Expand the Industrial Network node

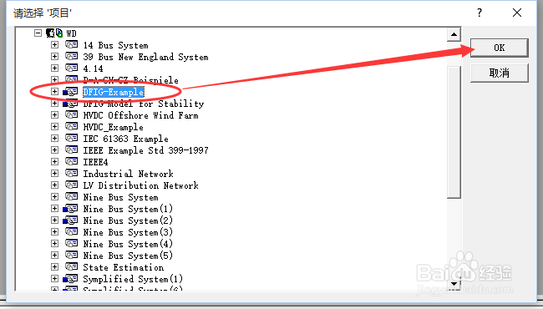(x=54, y=174)
